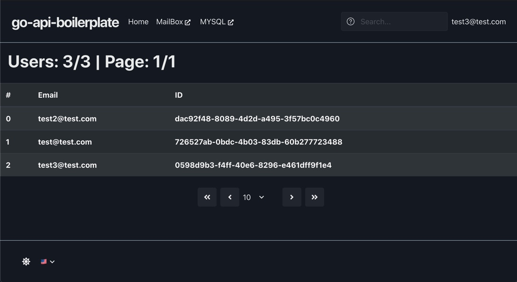Open the MailBox navigation link
Screen dimensions: 517x282
point(173,22)
